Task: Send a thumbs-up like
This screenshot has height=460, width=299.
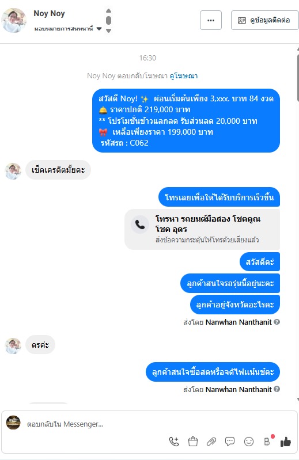Action: coord(286,442)
